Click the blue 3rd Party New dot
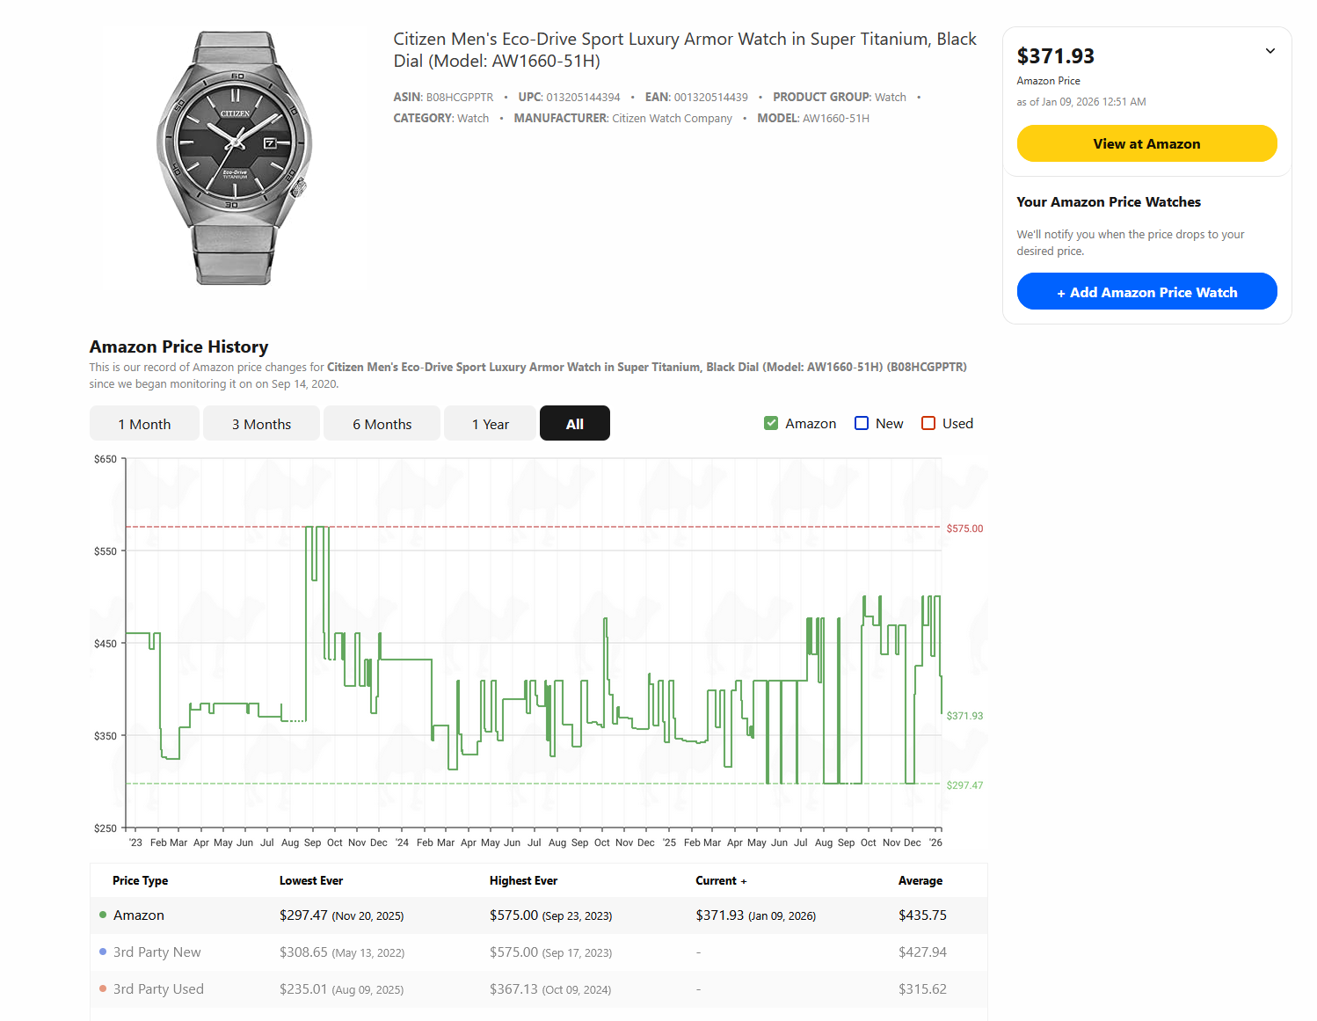The width and height of the screenshot is (1317, 1021). (103, 952)
